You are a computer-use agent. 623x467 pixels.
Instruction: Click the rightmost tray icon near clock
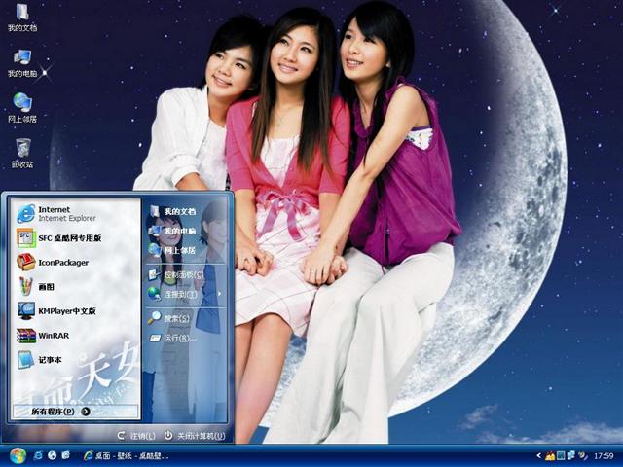point(582,456)
